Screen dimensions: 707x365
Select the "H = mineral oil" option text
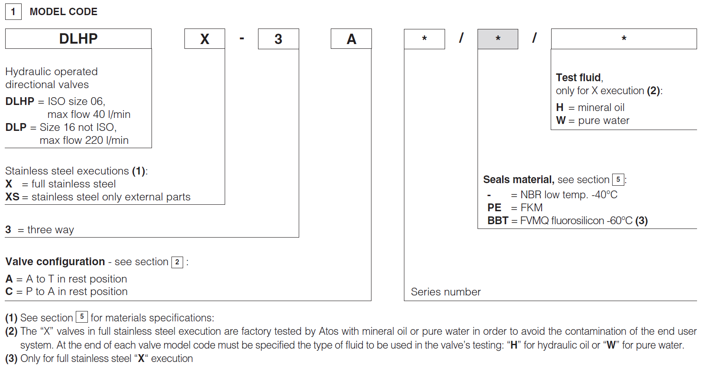coord(590,108)
